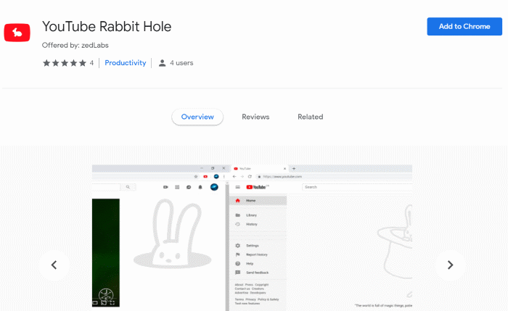
Task: Open the extension preview screenshot
Action: [252, 238]
